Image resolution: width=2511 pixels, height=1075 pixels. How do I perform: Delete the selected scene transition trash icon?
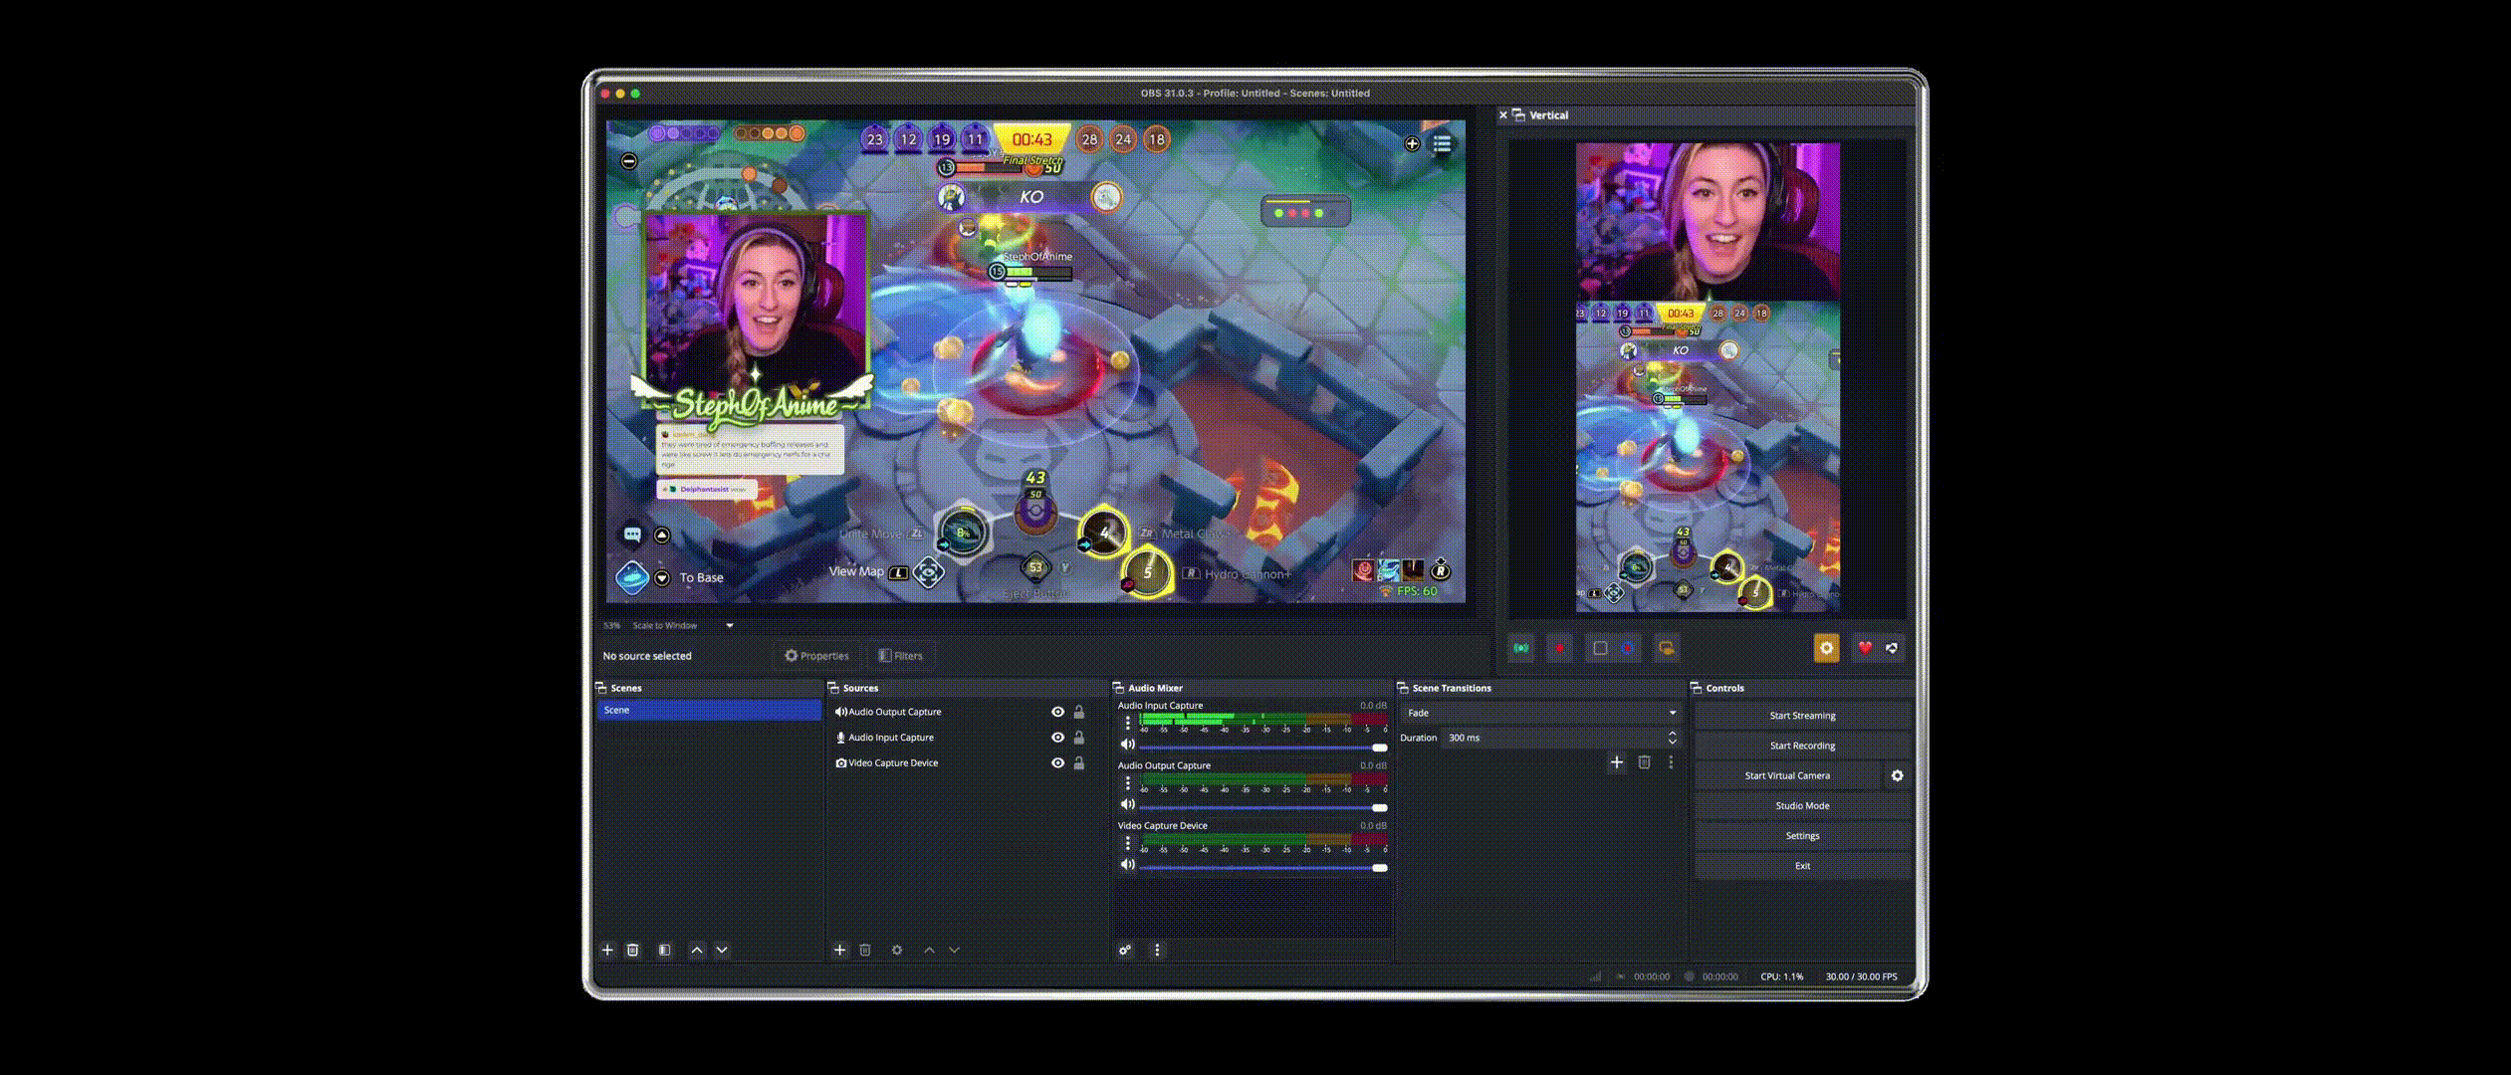click(x=1644, y=762)
